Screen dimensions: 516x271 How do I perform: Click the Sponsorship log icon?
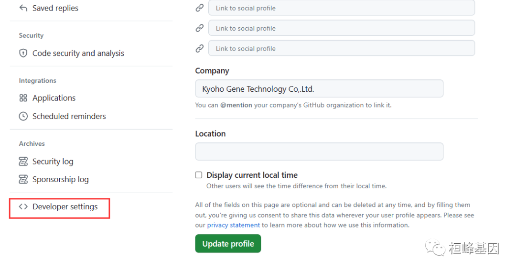(23, 179)
